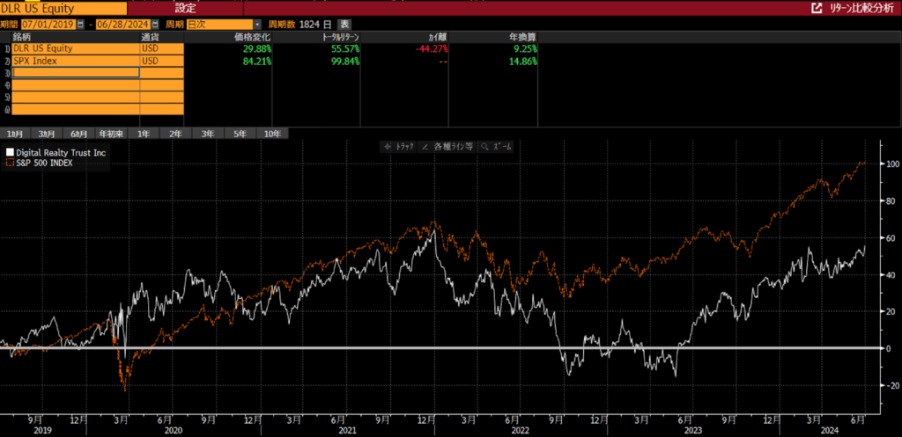The width and height of the screenshot is (902, 437).
Task: Click the リターン比較分析 export icon
Action: pos(817,7)
